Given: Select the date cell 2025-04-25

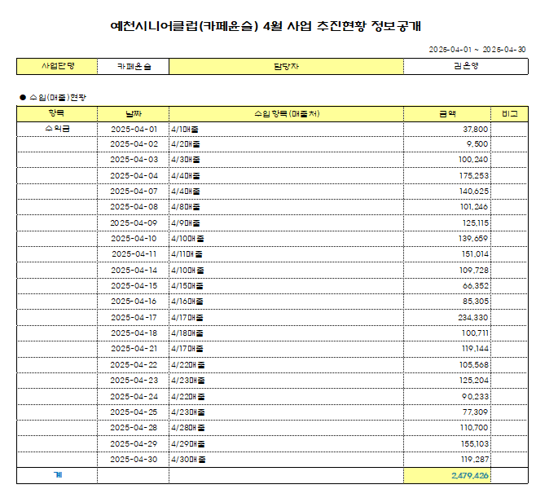Looking at the screenshot, I should tap(134, 412).
